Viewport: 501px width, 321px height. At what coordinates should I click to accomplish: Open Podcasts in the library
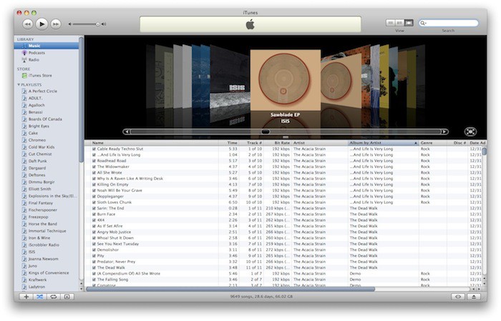37,53
